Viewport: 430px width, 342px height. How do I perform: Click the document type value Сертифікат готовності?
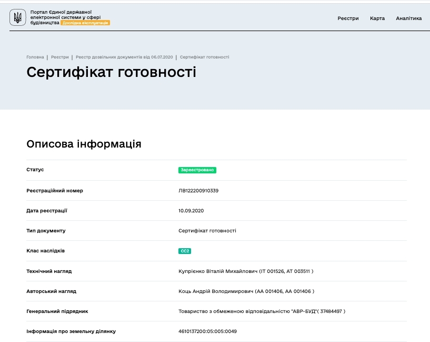(207, 231)
